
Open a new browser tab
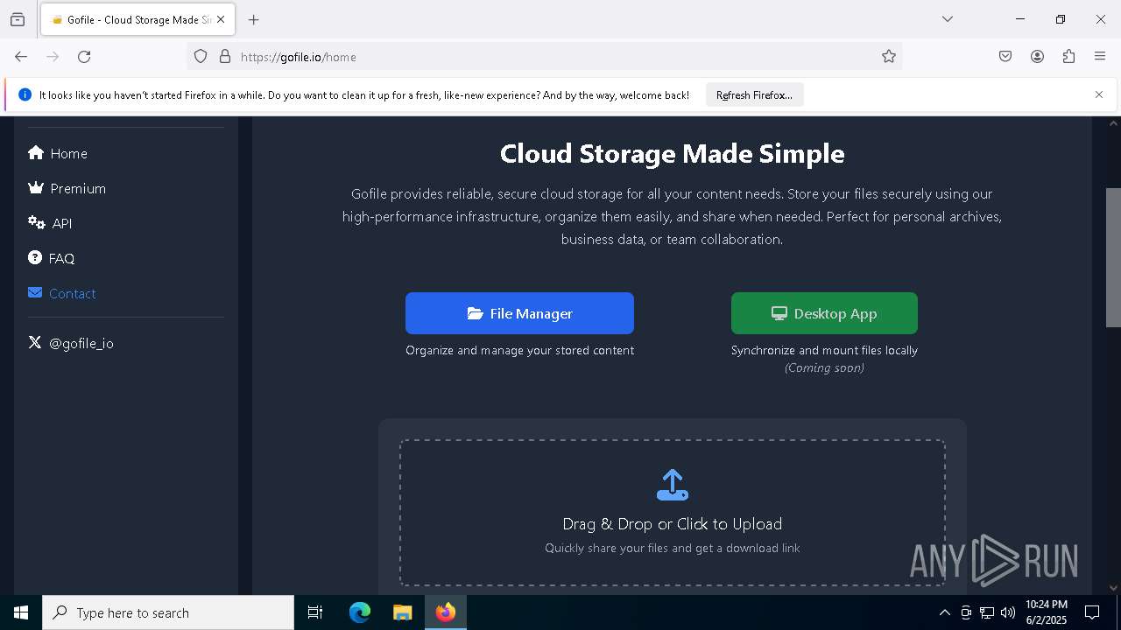pyautogui.click(x=254, y=19)
